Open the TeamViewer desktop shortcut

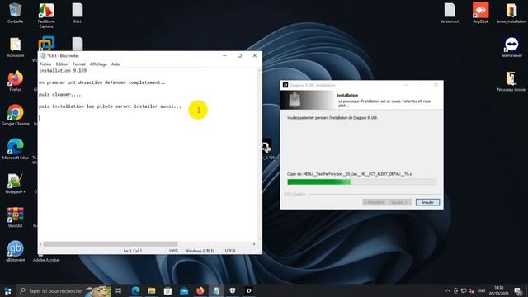(x=511, y=47)
